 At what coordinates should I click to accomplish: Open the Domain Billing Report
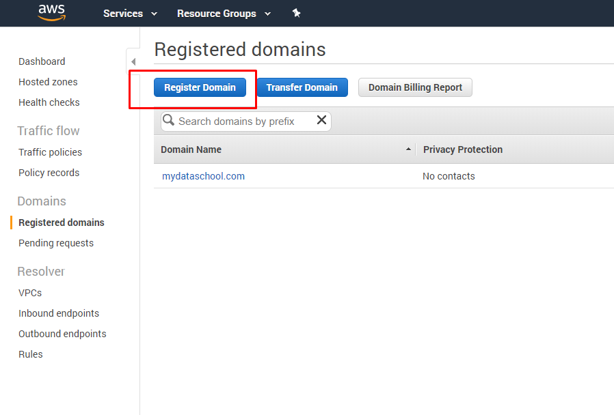coord(415,87)
